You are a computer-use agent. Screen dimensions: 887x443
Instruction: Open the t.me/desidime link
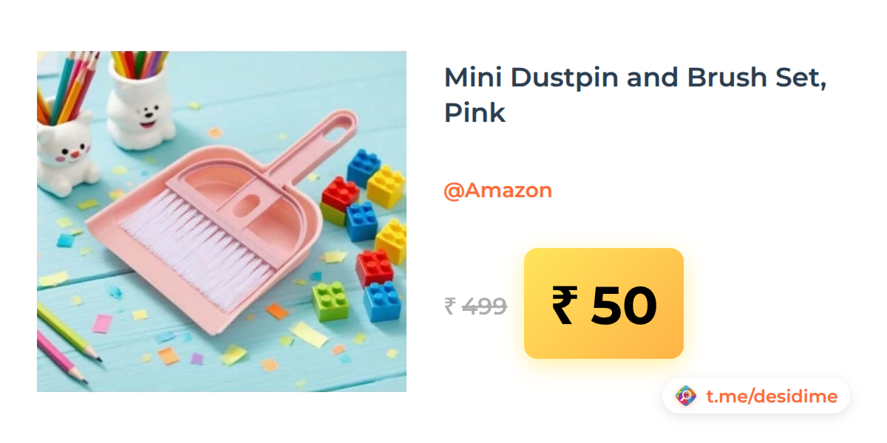pos(772,396)
